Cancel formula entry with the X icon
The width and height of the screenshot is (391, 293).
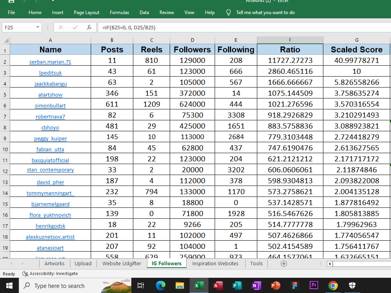pyautogui.click(x=61, y=27)
